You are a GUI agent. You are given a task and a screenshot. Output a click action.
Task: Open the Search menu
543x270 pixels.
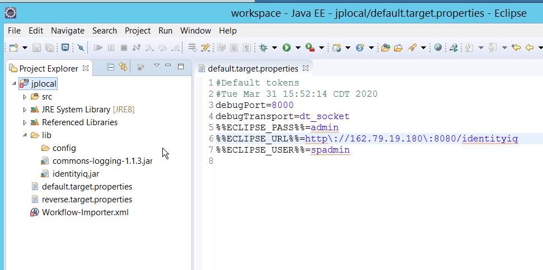pyautogui.click(x=105, y=31)
